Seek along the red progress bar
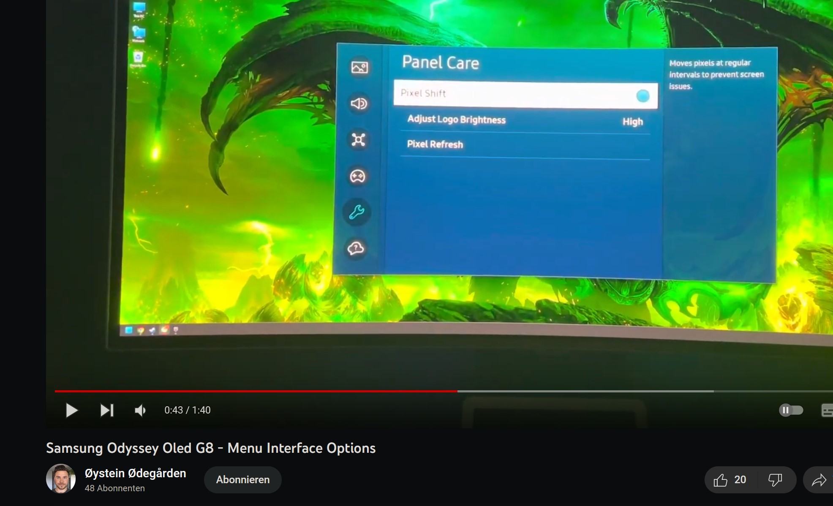This screenshot has height=506, width=833. coord(256,391)
